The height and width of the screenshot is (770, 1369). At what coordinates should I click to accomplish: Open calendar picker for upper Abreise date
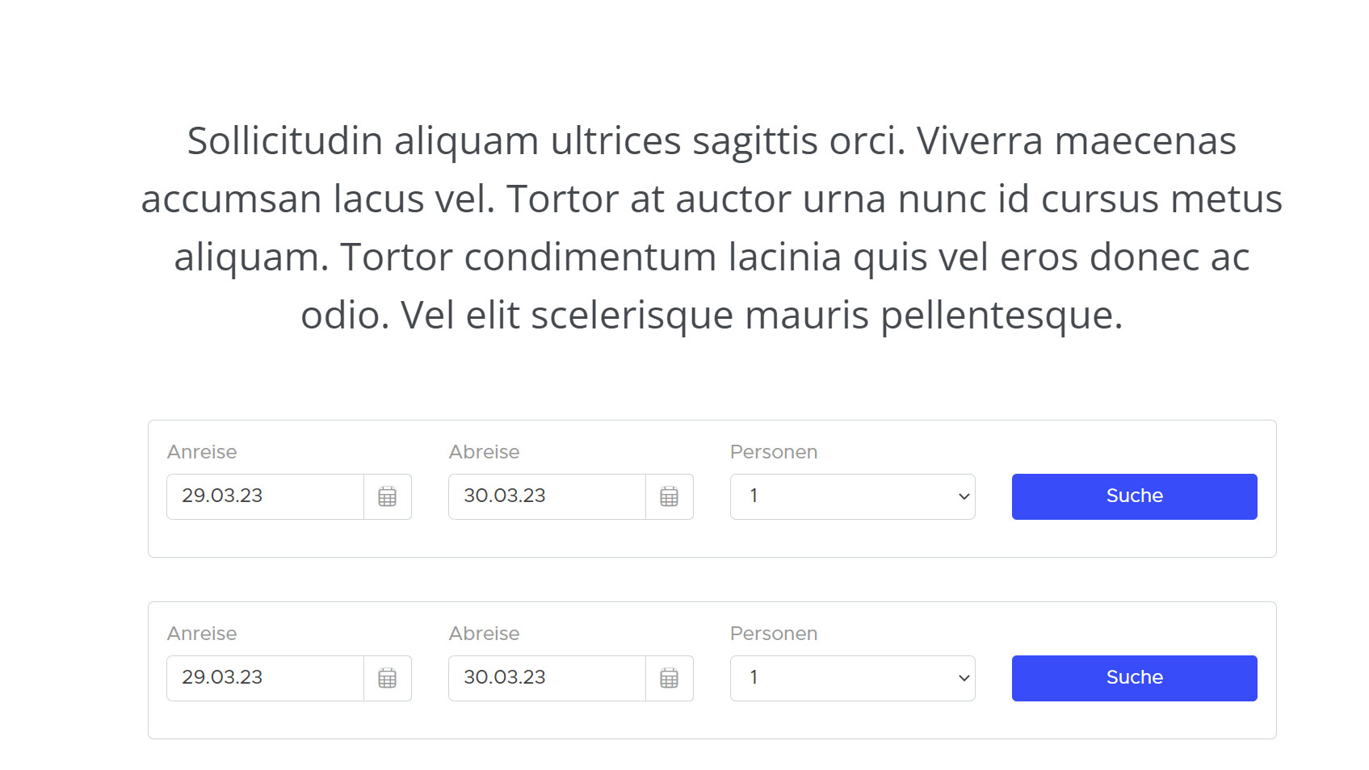(x=669, y=496)
